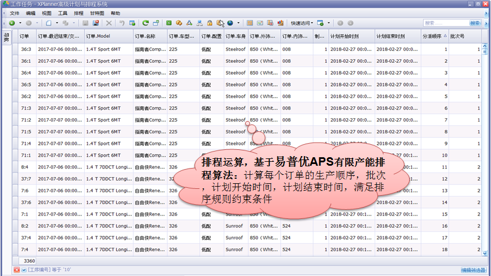Click the 批次号 column header
Image resolution: width=491 pixels, height=276 pixels.
(465, 36)
